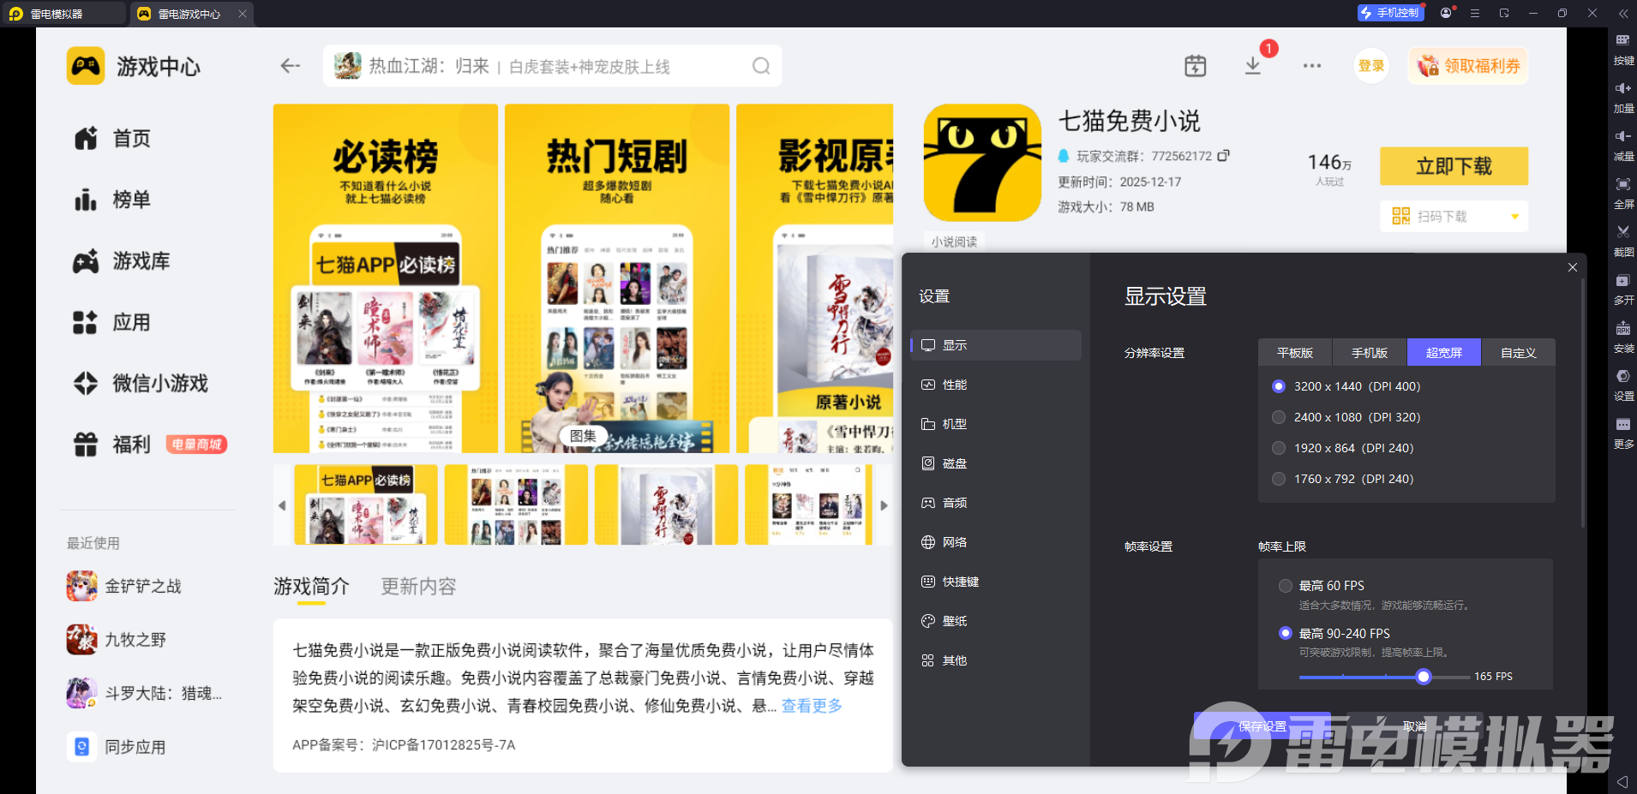Open the 更多 sidebar tools

(1623, 433)
